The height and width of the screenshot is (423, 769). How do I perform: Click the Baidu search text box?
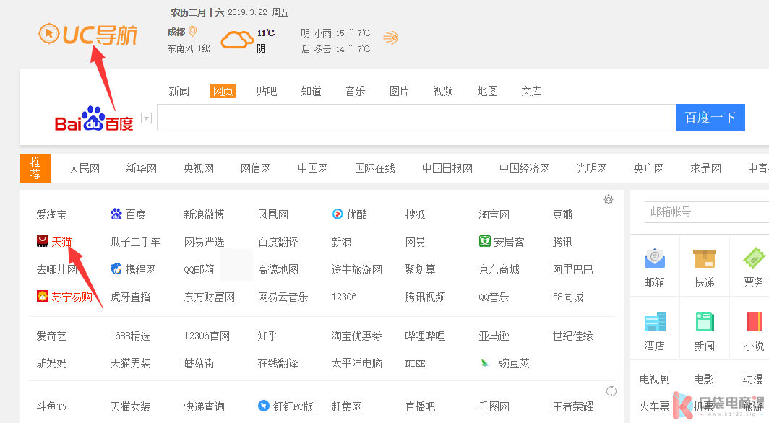coord(416,118)
